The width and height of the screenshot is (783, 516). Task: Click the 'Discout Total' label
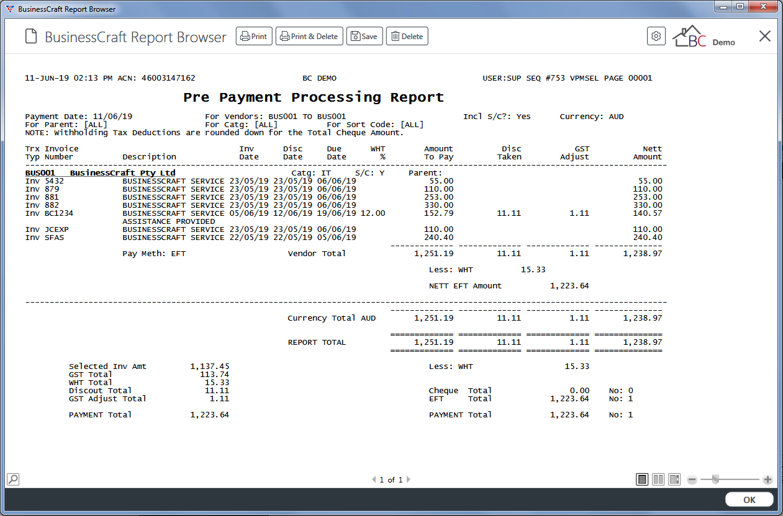point(100,391)
